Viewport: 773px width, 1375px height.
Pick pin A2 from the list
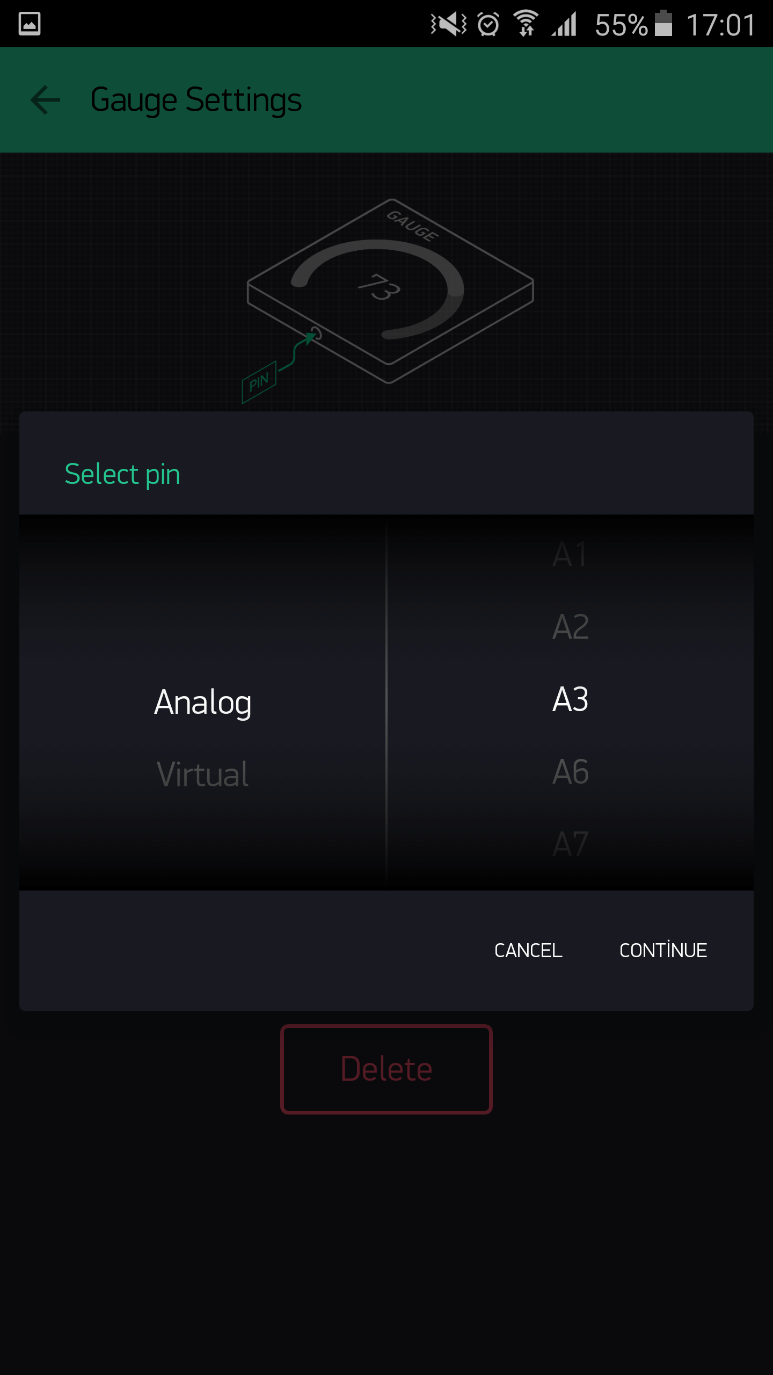pos(570,627)
